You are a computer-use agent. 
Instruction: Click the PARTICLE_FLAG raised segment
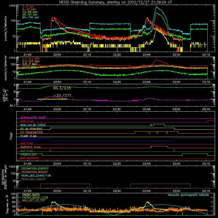(x=159, y=146)
